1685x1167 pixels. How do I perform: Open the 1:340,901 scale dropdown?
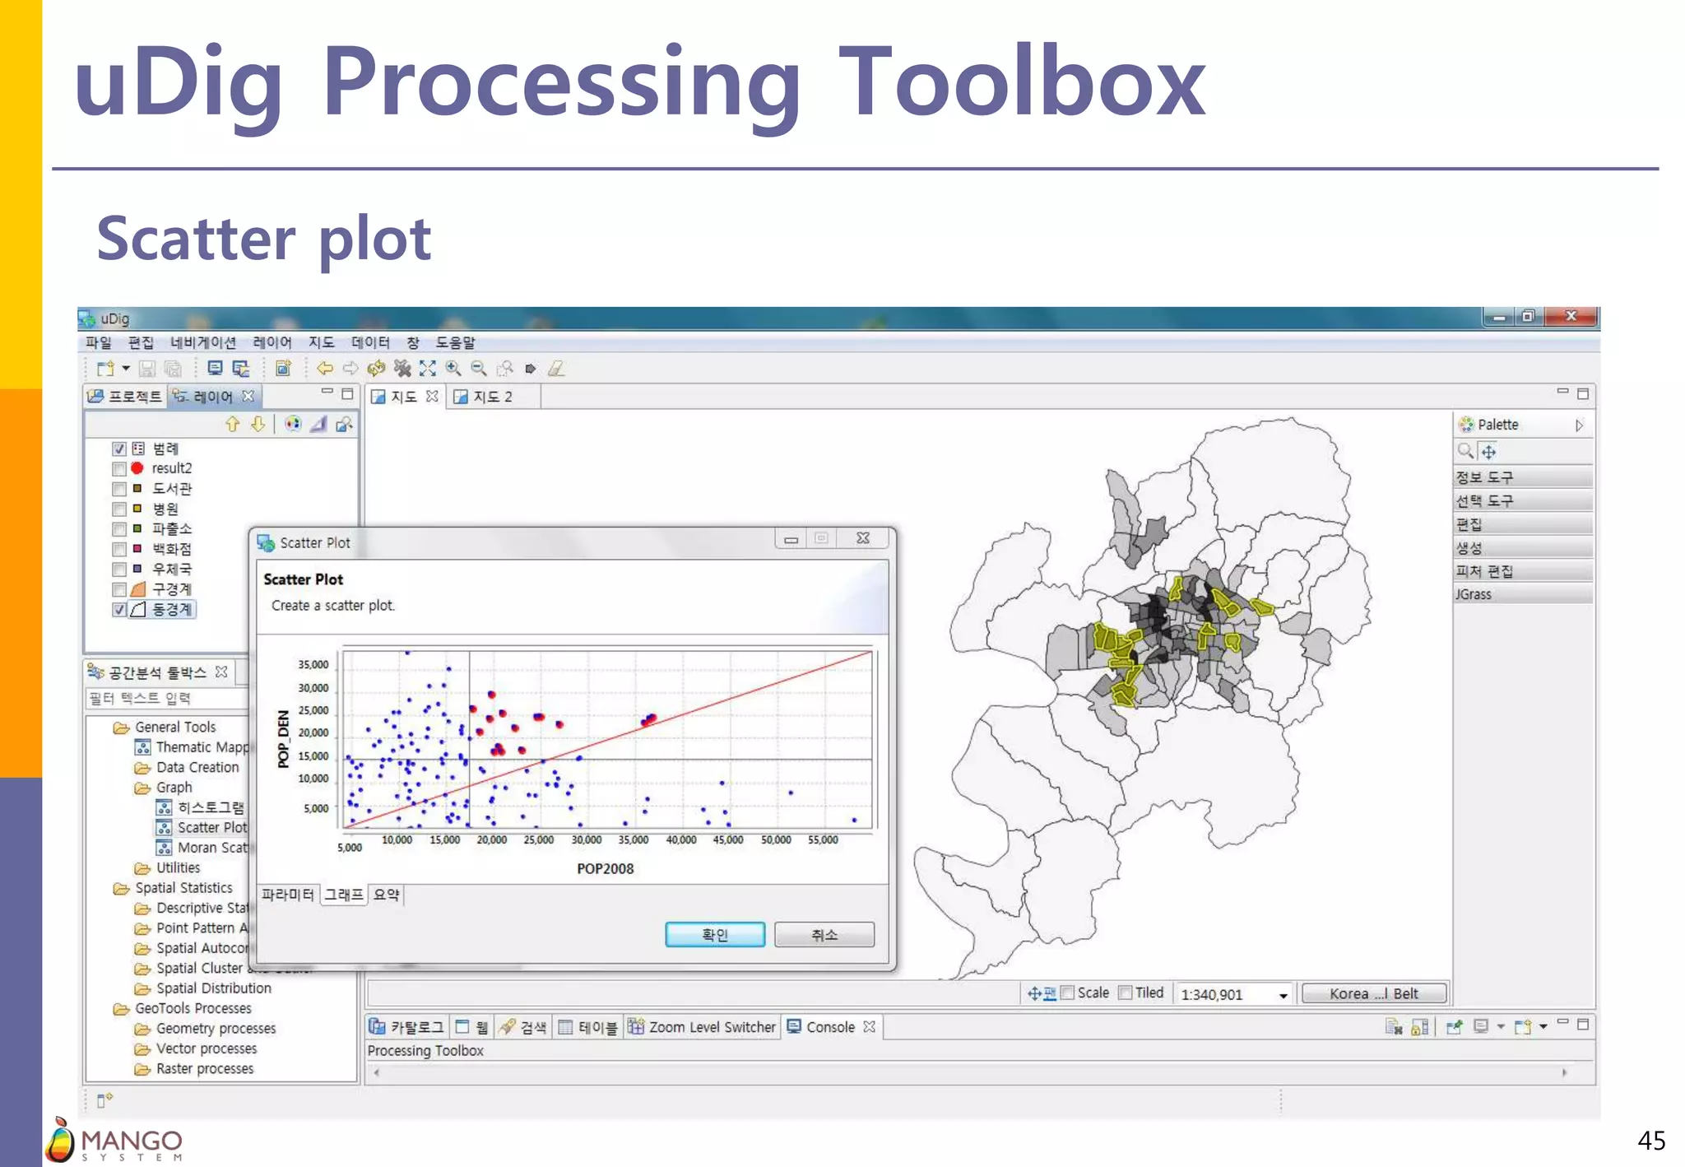click(1283, 995)
